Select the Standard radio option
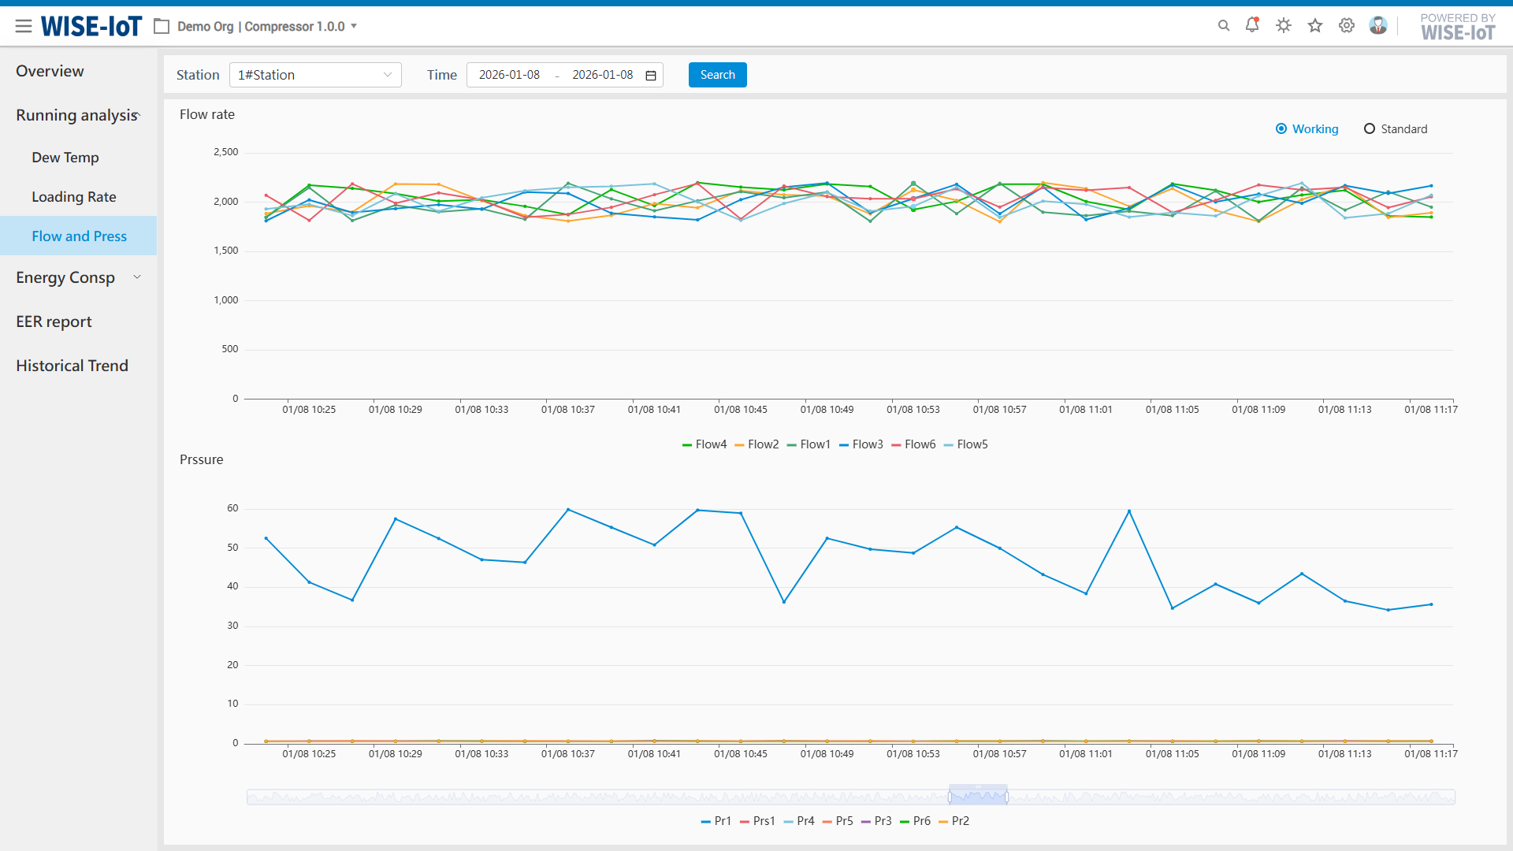Screen dimensions: 1513x851 pos(1370,129)
